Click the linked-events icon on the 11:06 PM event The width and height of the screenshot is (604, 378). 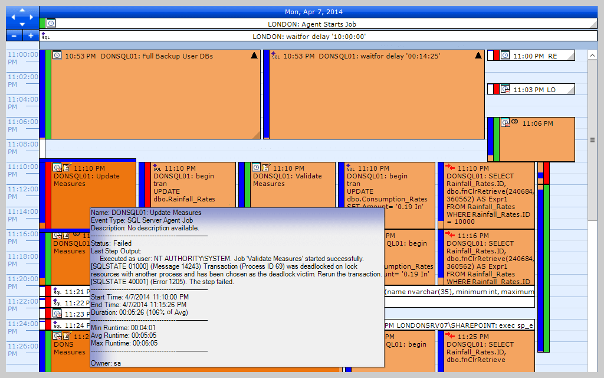[x=516, y=122]
